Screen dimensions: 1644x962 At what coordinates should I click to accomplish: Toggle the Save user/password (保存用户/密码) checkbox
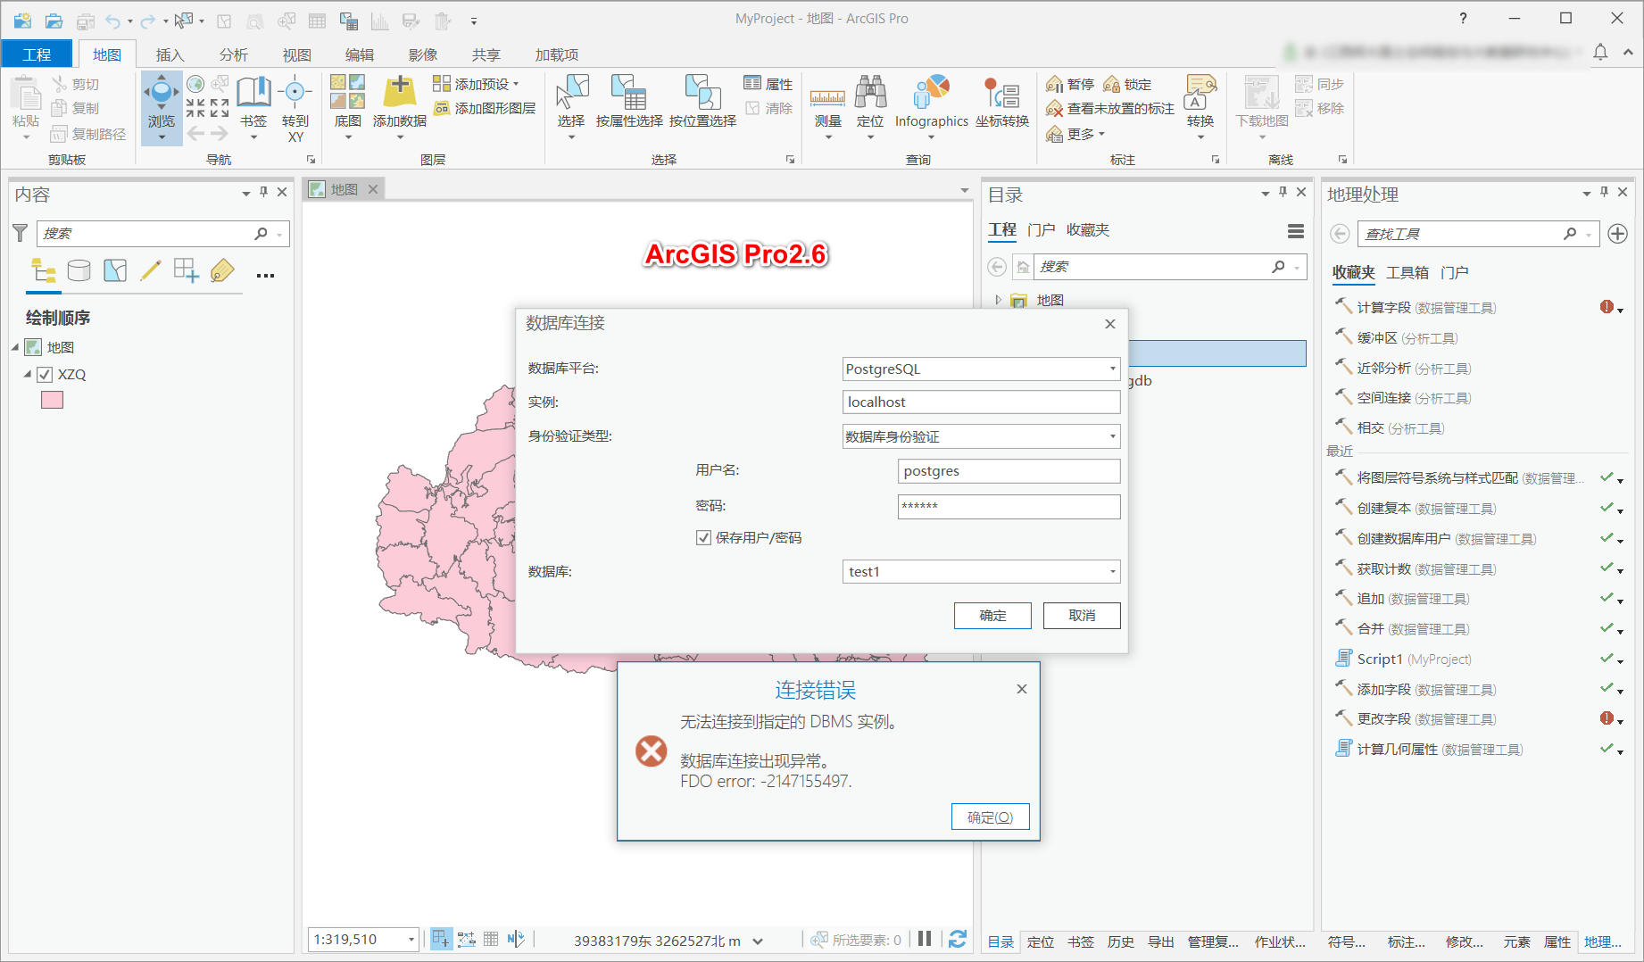[704, 537]
